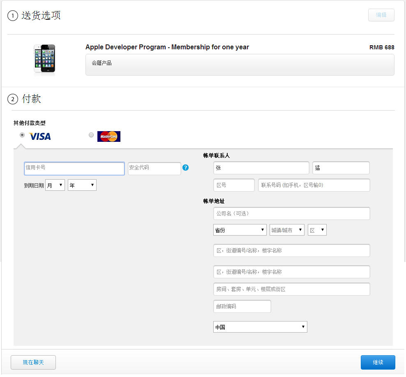406x377 pixels.
Task: Click the MasterCard logo
Action: tap(109, 136)
